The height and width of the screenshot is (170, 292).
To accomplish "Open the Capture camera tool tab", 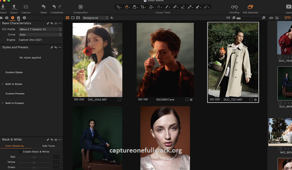I will 7,18.
